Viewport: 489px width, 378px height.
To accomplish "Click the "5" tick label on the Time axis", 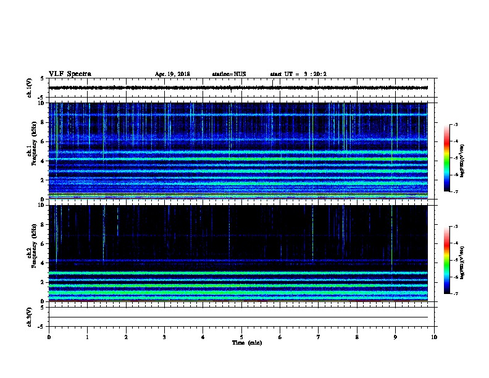I will point(241,337).
